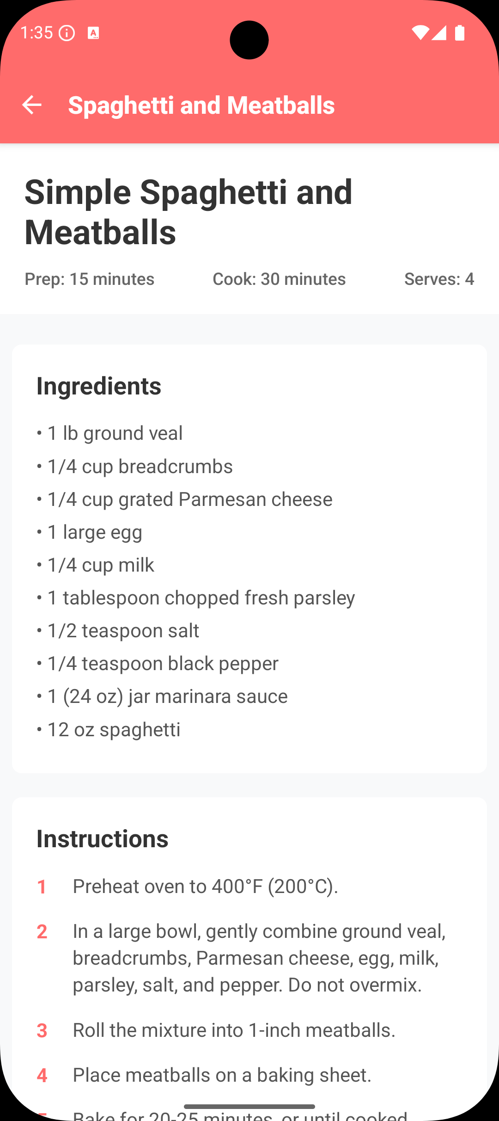
Task: Tap the cellular signal icon
Action: tap(439, 33)
